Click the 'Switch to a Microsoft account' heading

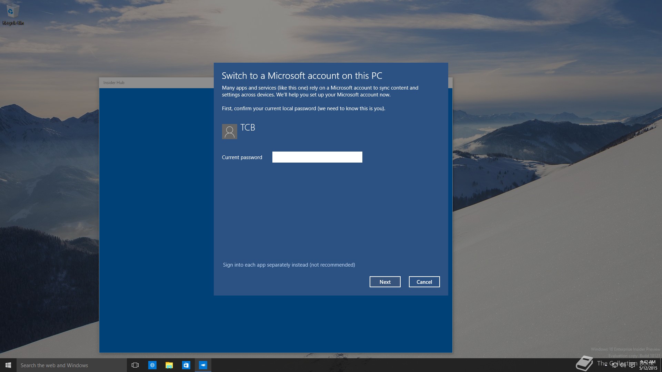[x=302, y=76]
